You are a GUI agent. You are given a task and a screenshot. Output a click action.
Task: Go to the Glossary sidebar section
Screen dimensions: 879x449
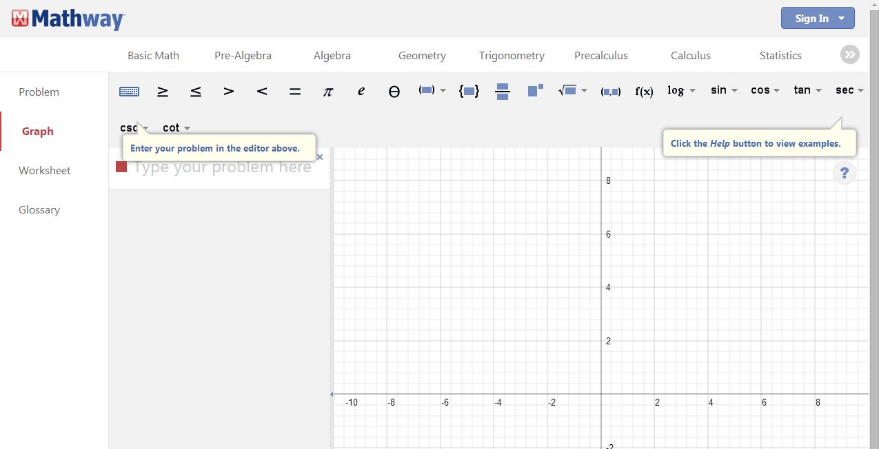click(x=39, y=210)
